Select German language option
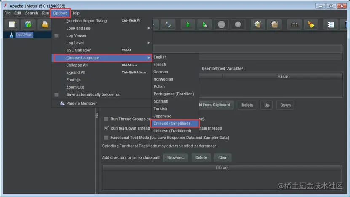This screenshot has width=350, height=197. click(175, 72)
